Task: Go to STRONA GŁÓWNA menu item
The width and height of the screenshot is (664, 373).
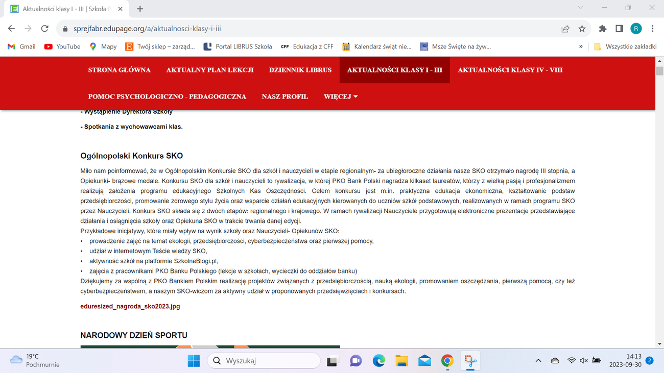Action: 120,70
